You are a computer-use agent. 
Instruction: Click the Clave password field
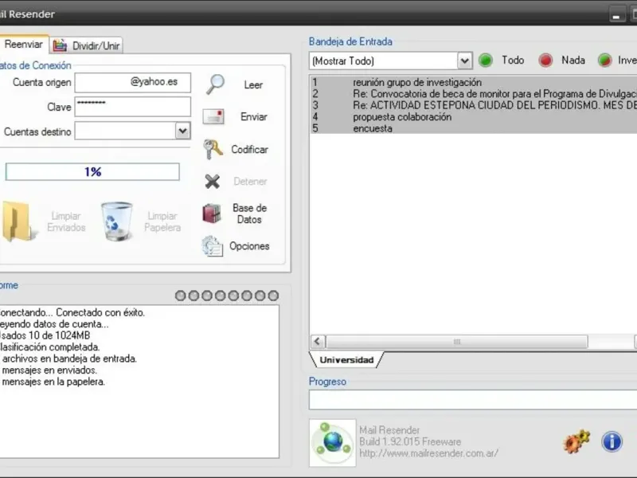pyautogui.click(x=133, y=107)
